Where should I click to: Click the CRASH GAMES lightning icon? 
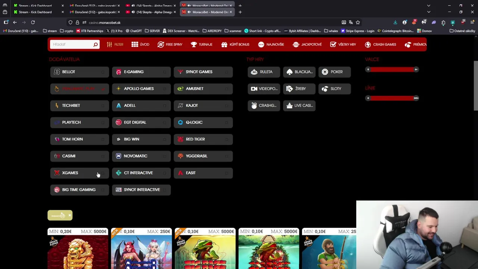368,44
